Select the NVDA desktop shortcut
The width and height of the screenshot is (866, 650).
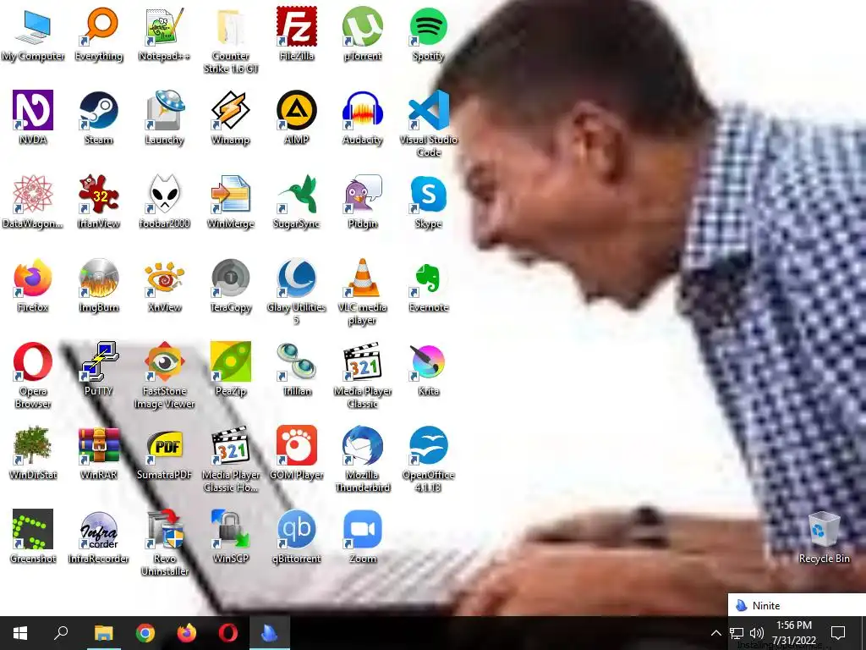click(x=33, y=118)
